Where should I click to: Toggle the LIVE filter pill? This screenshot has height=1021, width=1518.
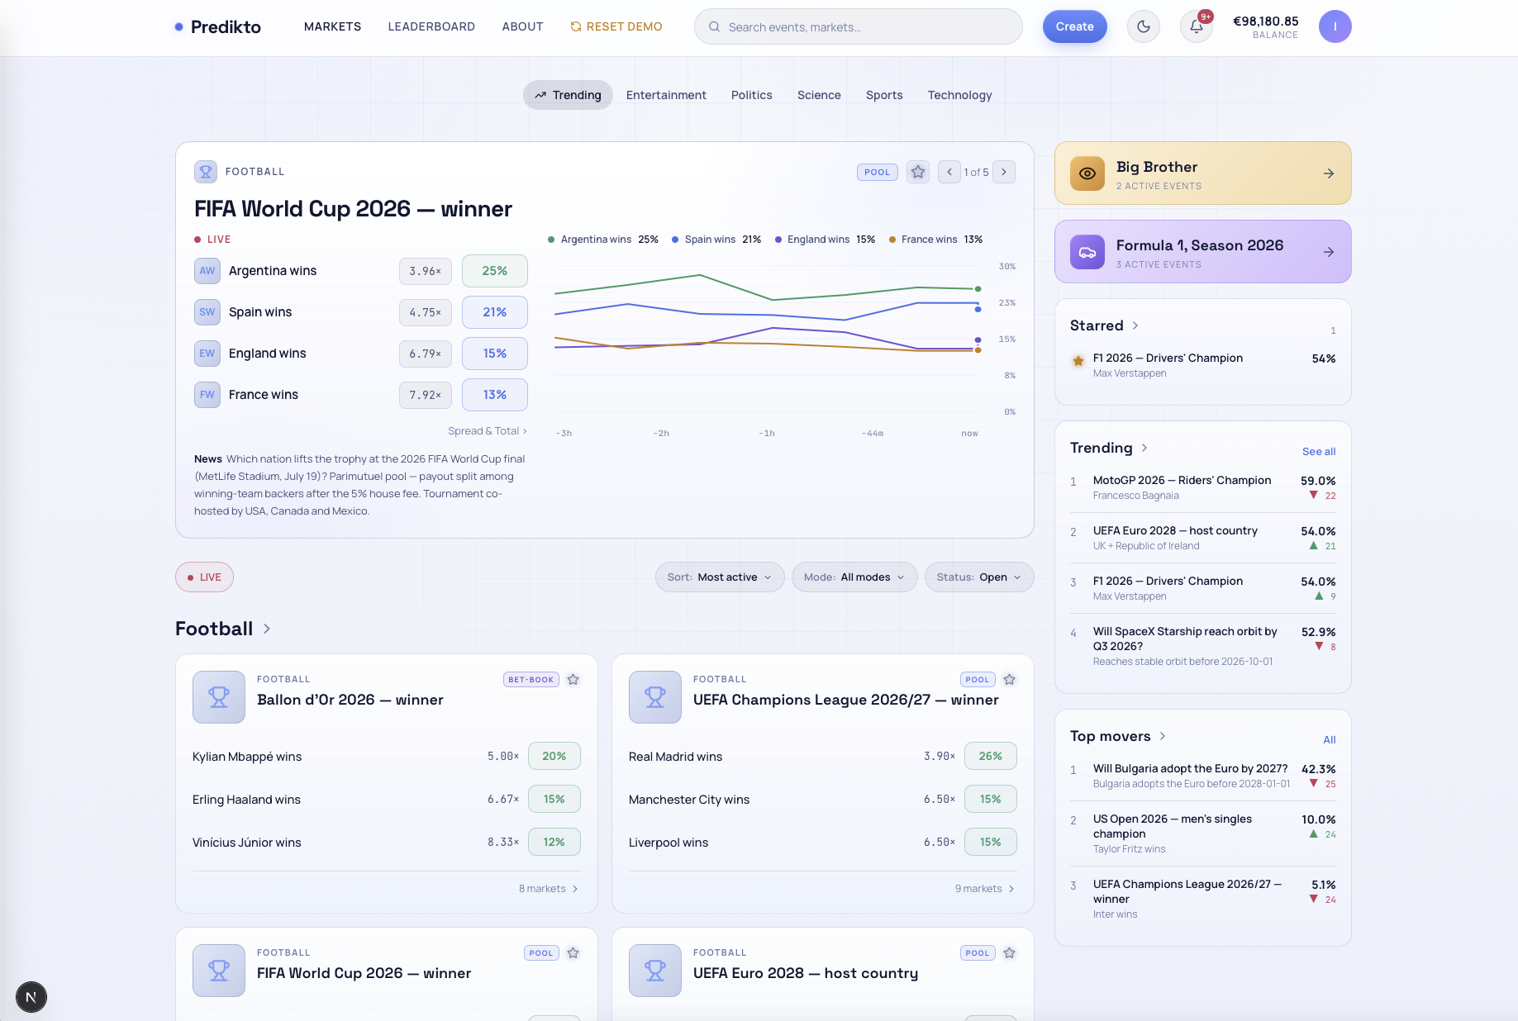click(x=204, y=577)
